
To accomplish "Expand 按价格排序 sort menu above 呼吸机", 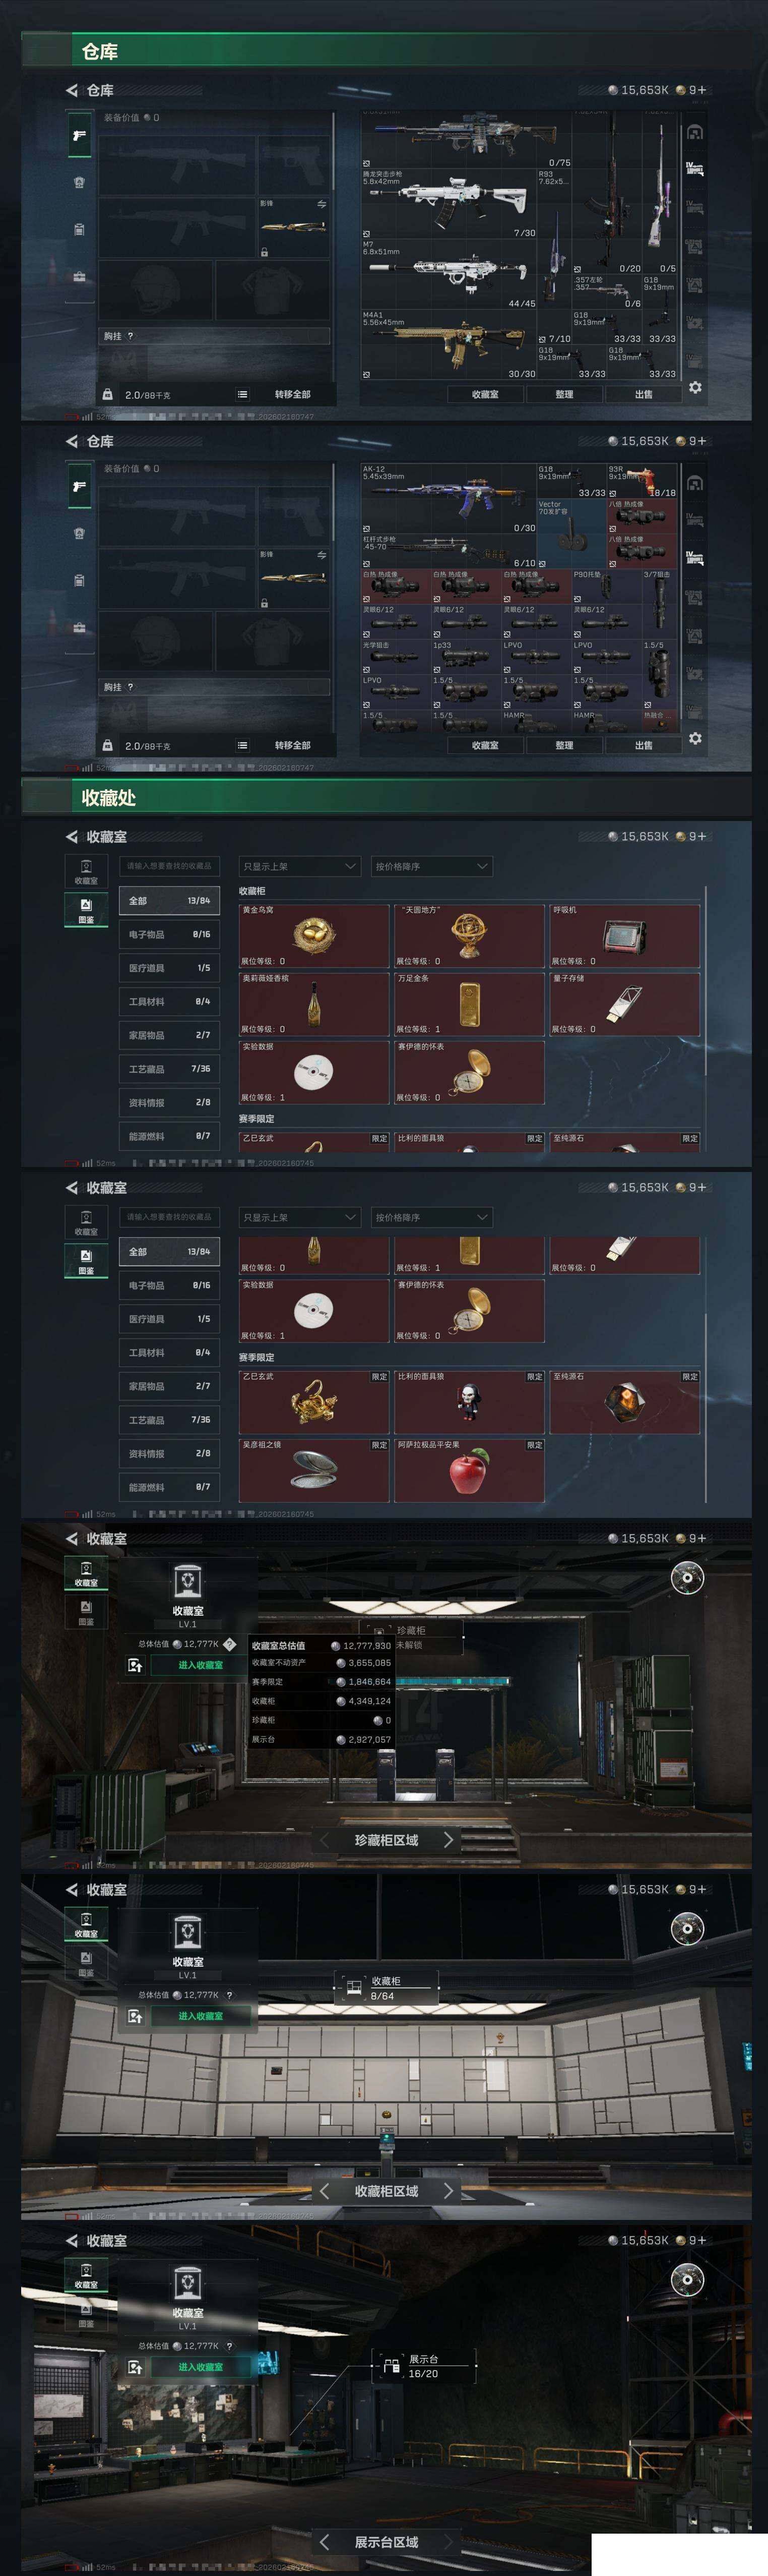I will click(x=431, y=866).
